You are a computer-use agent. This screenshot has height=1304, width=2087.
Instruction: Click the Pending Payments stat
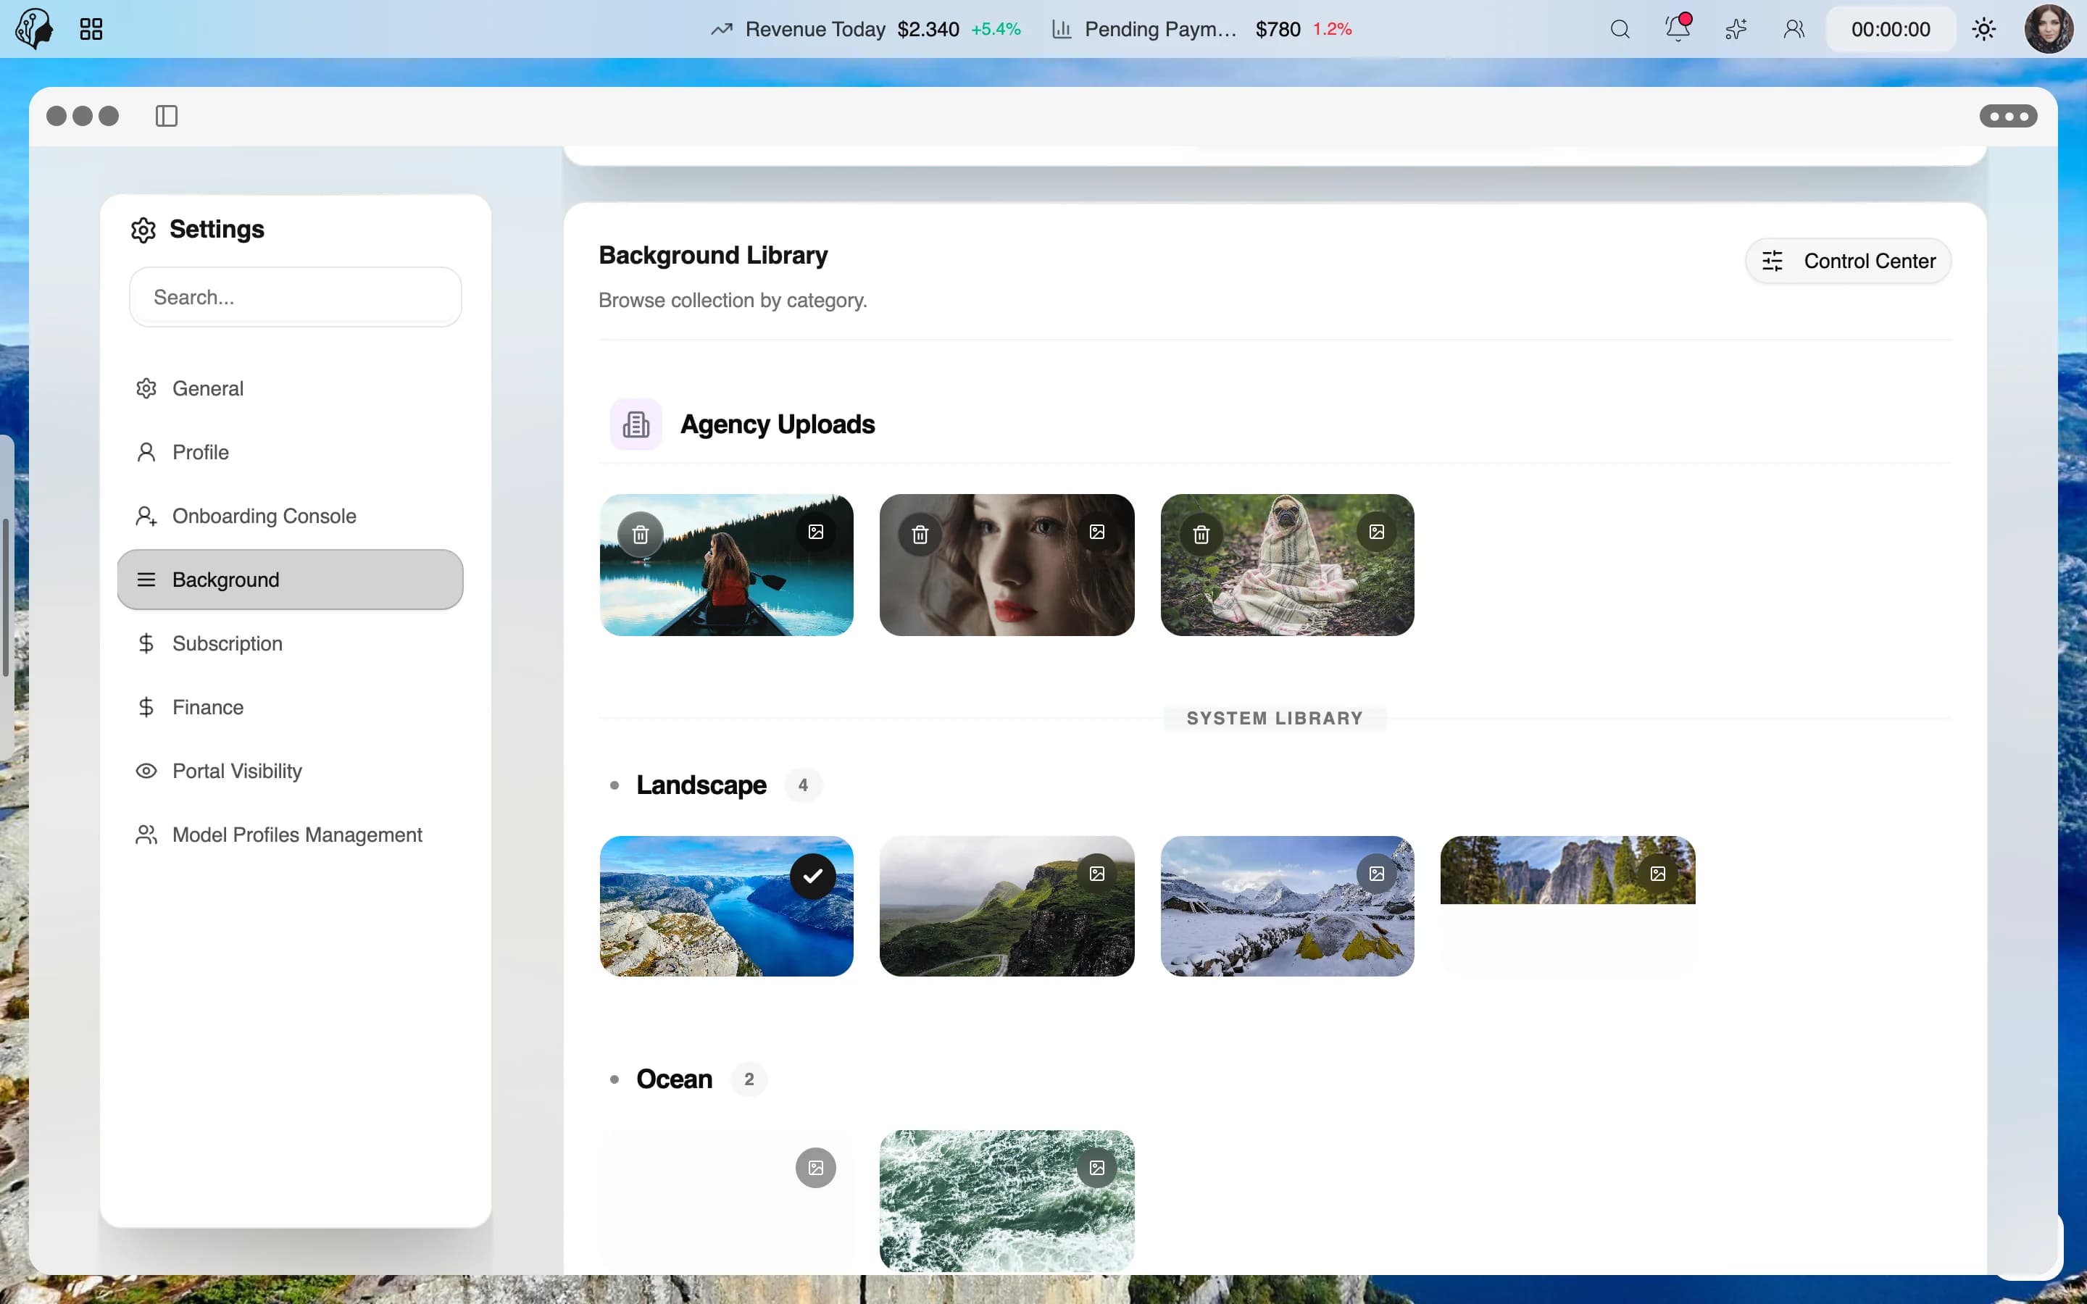tap(1201, 29)
